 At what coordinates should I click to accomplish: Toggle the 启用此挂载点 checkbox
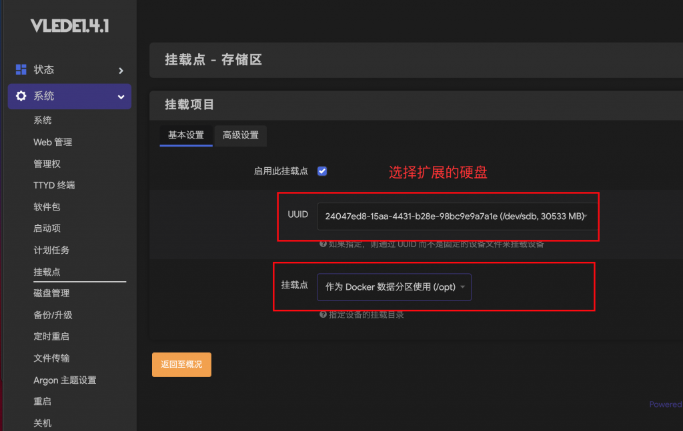(x=322, y=171)
